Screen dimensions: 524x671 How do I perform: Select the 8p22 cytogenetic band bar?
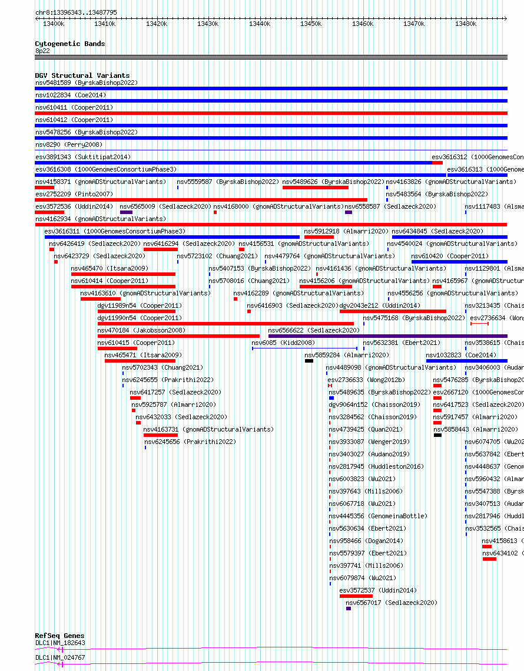271,57
